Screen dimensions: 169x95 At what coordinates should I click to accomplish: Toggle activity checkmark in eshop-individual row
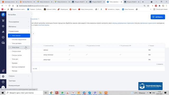point(69,55)
